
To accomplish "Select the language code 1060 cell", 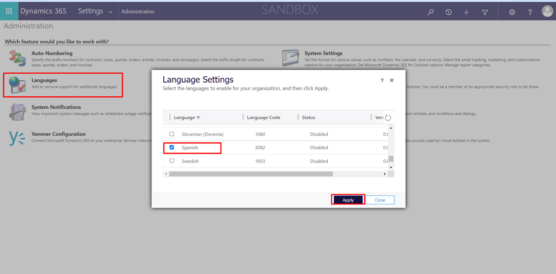I will [x=260, y=134].
